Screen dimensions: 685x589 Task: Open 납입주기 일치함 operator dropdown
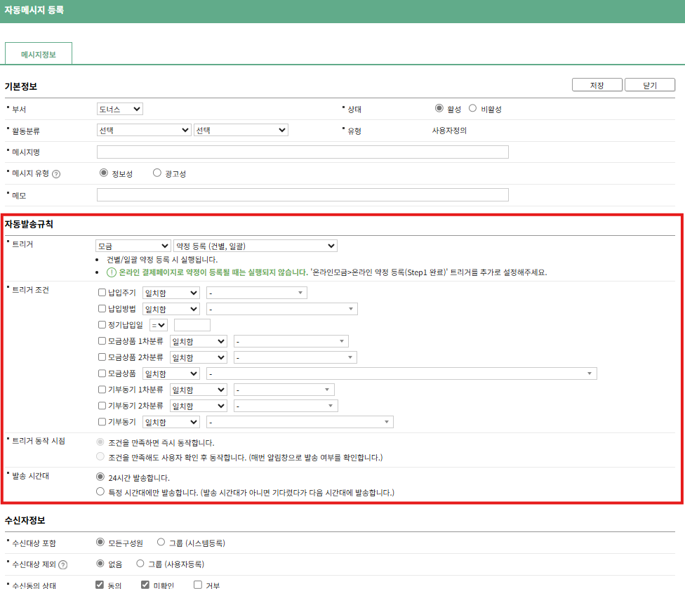tap(171, 293)
